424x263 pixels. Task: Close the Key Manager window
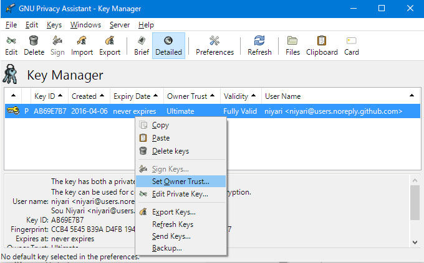pos(410,8)
